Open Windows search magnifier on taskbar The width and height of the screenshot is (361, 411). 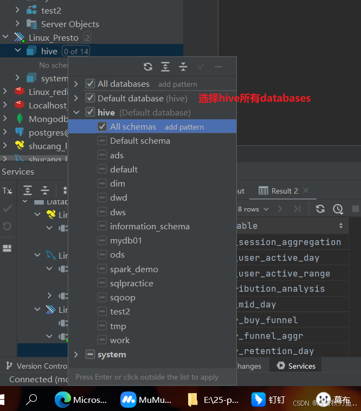coord(31,400)
